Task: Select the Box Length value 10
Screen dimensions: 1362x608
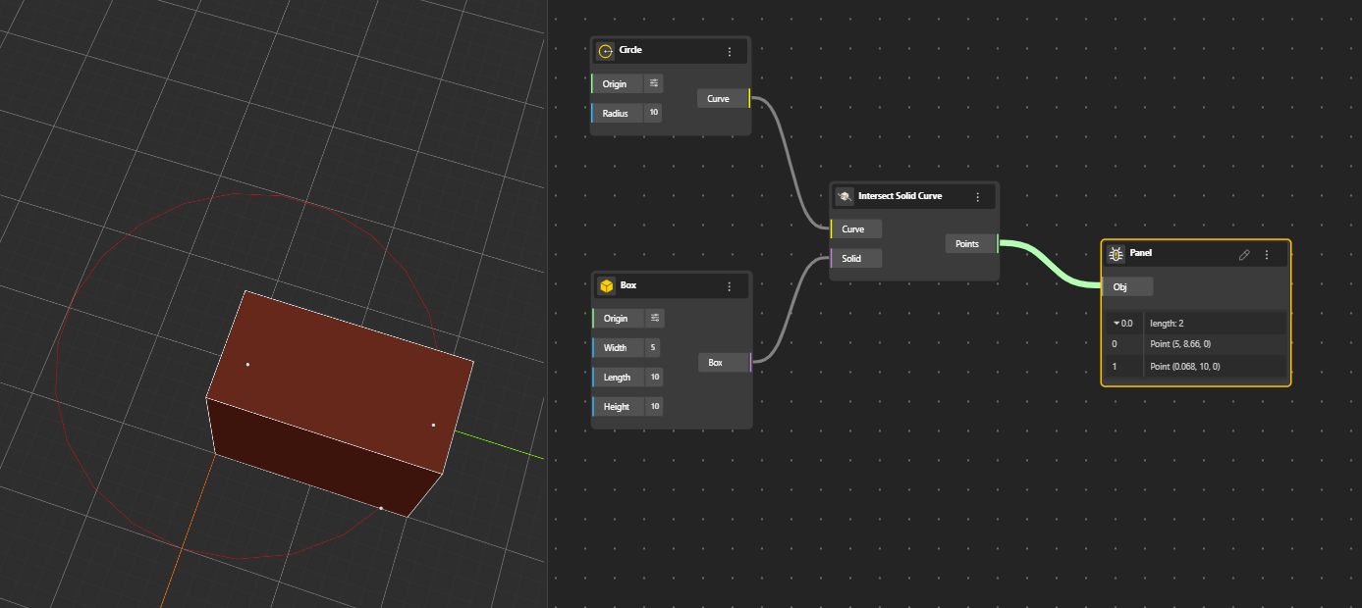Action: tap(655, 377)
